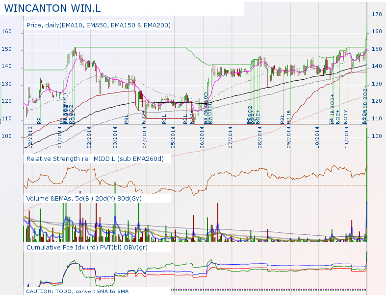The width and height of the screenshot is (386, 295).
Task: Select the 'CAUTION: TODO, convert EMA to SMA' note
Action: tap(77, 292)
